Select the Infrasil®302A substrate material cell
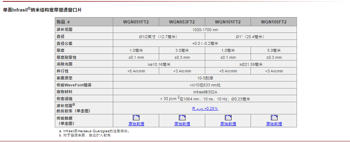The image size is (350, 142). pyautogui.click(x=205, y=92)
